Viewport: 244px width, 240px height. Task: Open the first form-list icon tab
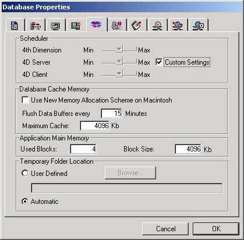click(x=15, y=25)
